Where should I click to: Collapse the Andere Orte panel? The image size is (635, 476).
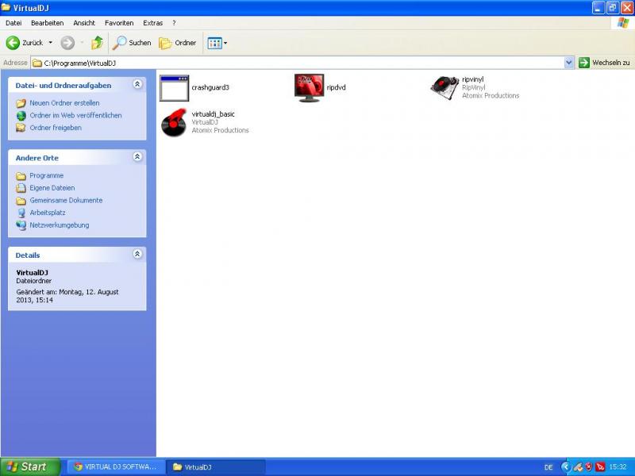pos(137,156)
